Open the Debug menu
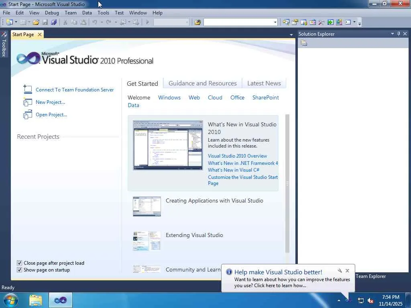Image resolution: width=411 pixels, height=308 pixels. pyautogui.click(x=52, y=13)
